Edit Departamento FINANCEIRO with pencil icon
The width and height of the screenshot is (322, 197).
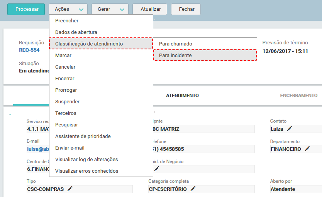click(x=307, y=149)
